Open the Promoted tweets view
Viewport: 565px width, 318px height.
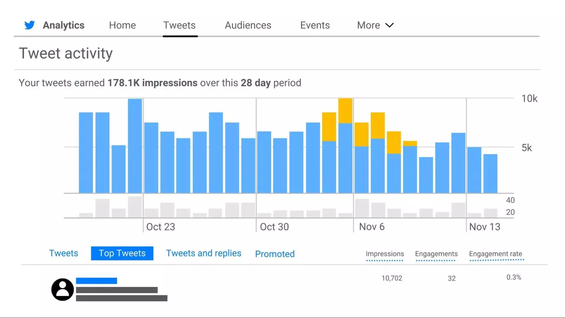[x=274, y=254]
